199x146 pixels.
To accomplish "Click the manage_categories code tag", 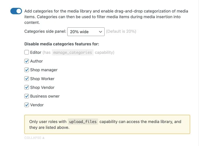I will [x=73, y=53].
